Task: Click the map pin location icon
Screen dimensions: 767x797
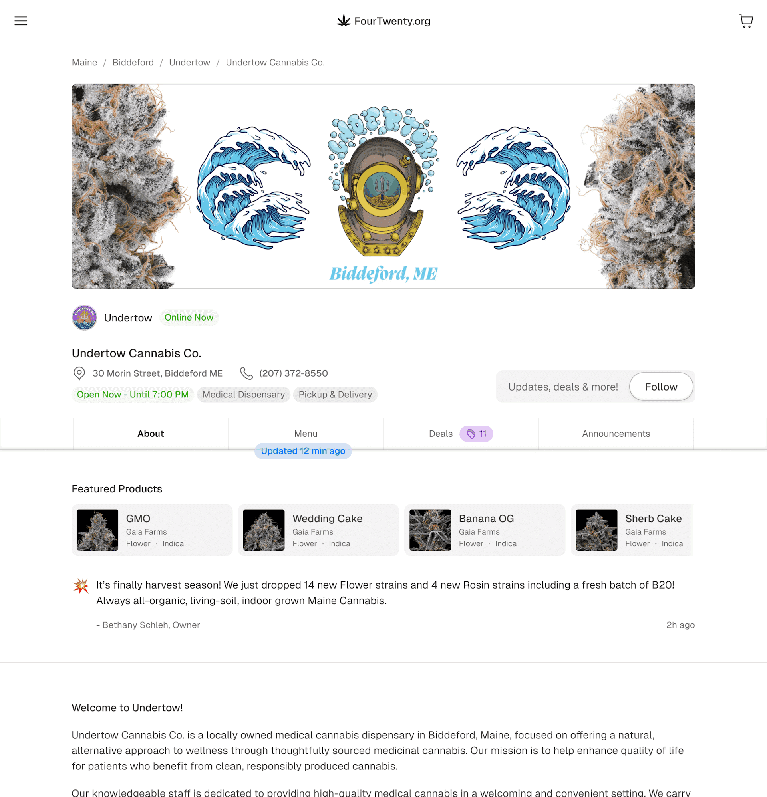Action: (x=79, y=373)
